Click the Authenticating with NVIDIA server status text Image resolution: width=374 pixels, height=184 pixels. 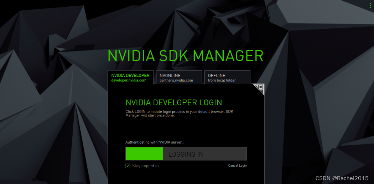pos(155,142)
